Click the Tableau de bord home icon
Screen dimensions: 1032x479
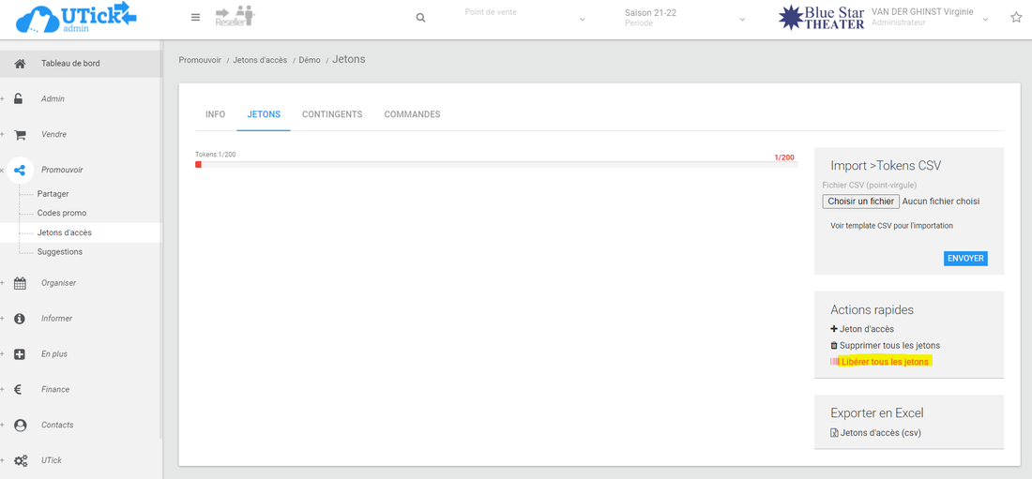pos(20,64)
